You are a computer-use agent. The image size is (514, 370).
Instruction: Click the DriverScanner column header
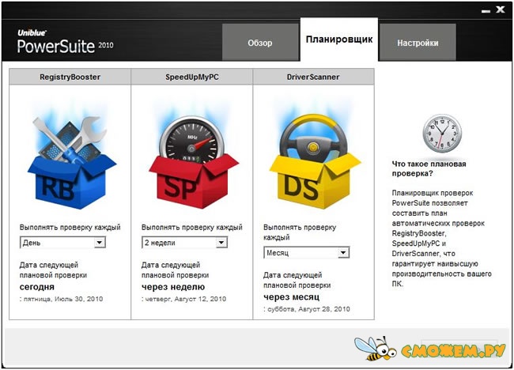tap(313, 77)
